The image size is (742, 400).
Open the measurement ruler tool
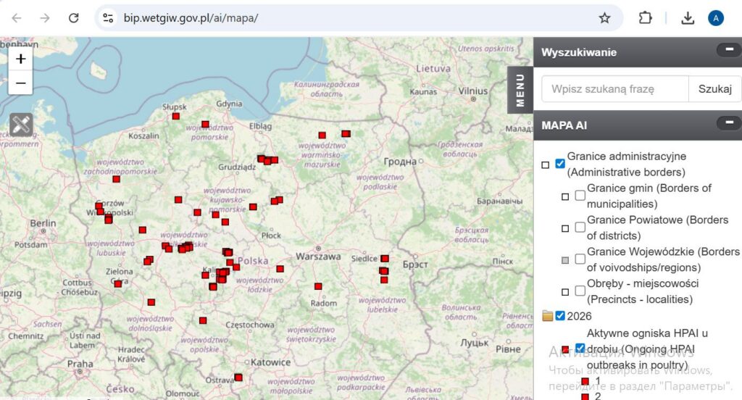[21, 125]
